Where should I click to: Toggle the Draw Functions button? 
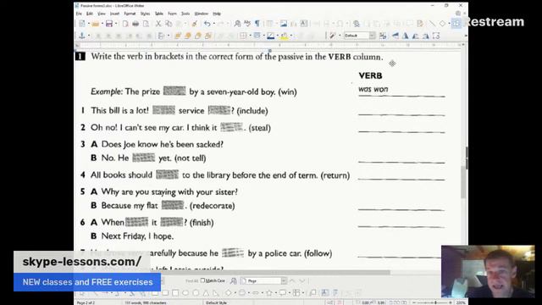coord(456,24)
